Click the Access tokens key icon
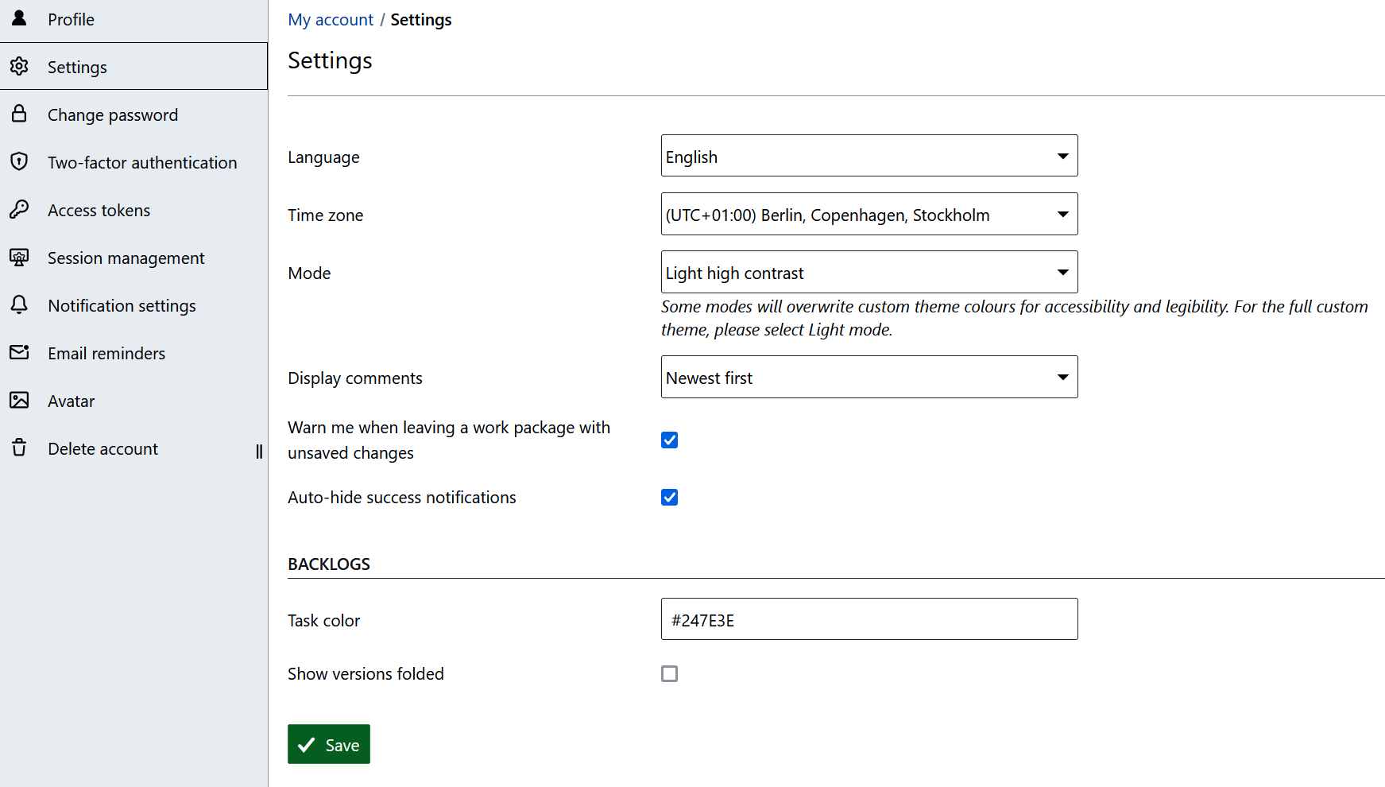Viewport: 1385px width, 787px height. 19,210
